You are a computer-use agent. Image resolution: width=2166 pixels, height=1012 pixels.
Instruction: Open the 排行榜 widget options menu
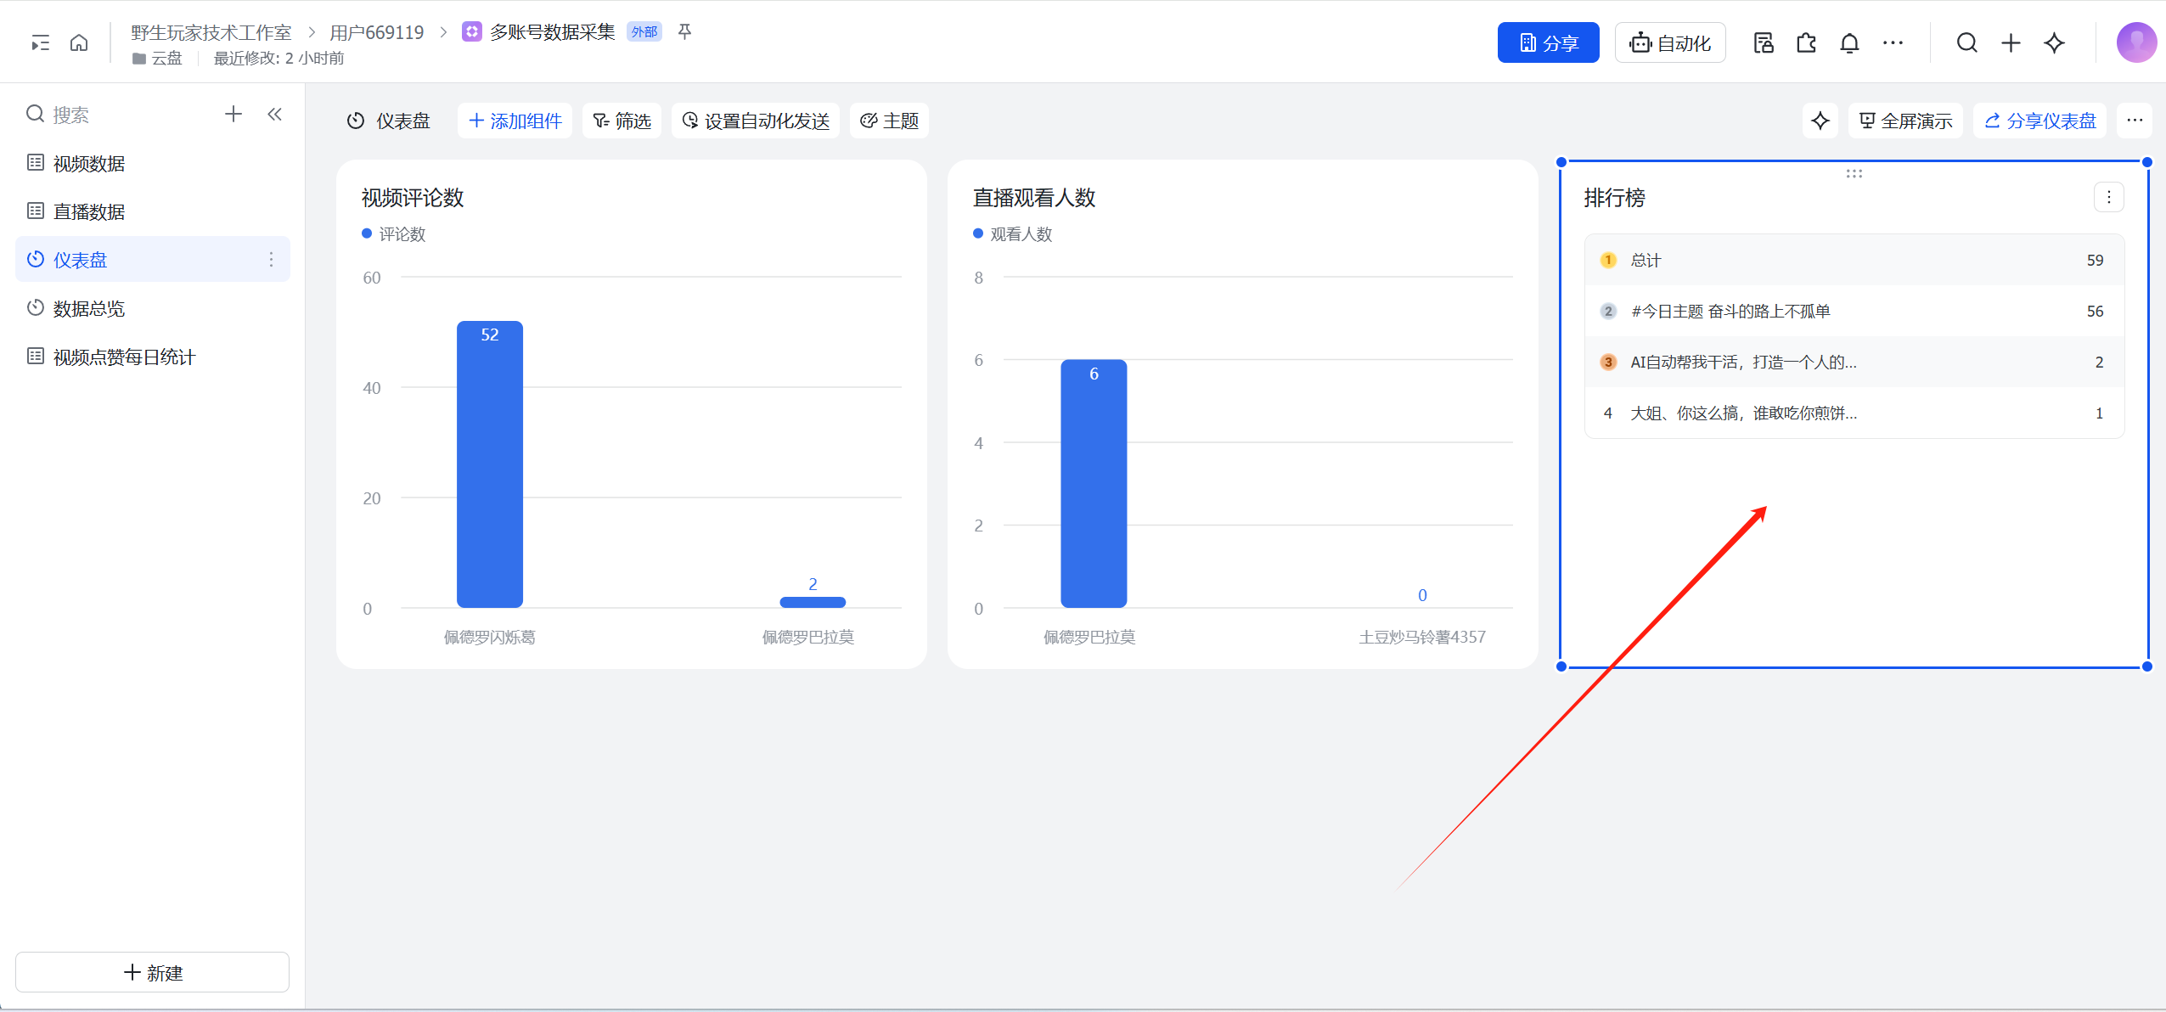coord(2108,197)
